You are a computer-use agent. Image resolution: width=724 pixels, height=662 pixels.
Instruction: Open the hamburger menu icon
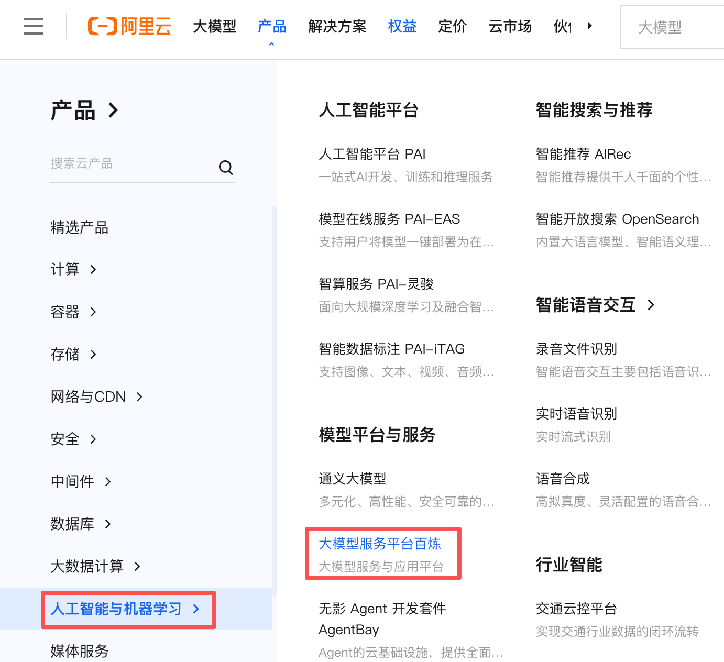[34, 26]
